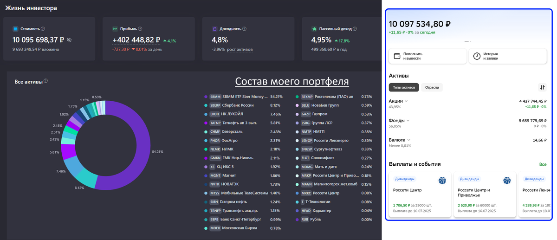Click the help icon next to Стоимость
This screenshot has height=240, width=557.
point(43,29)
